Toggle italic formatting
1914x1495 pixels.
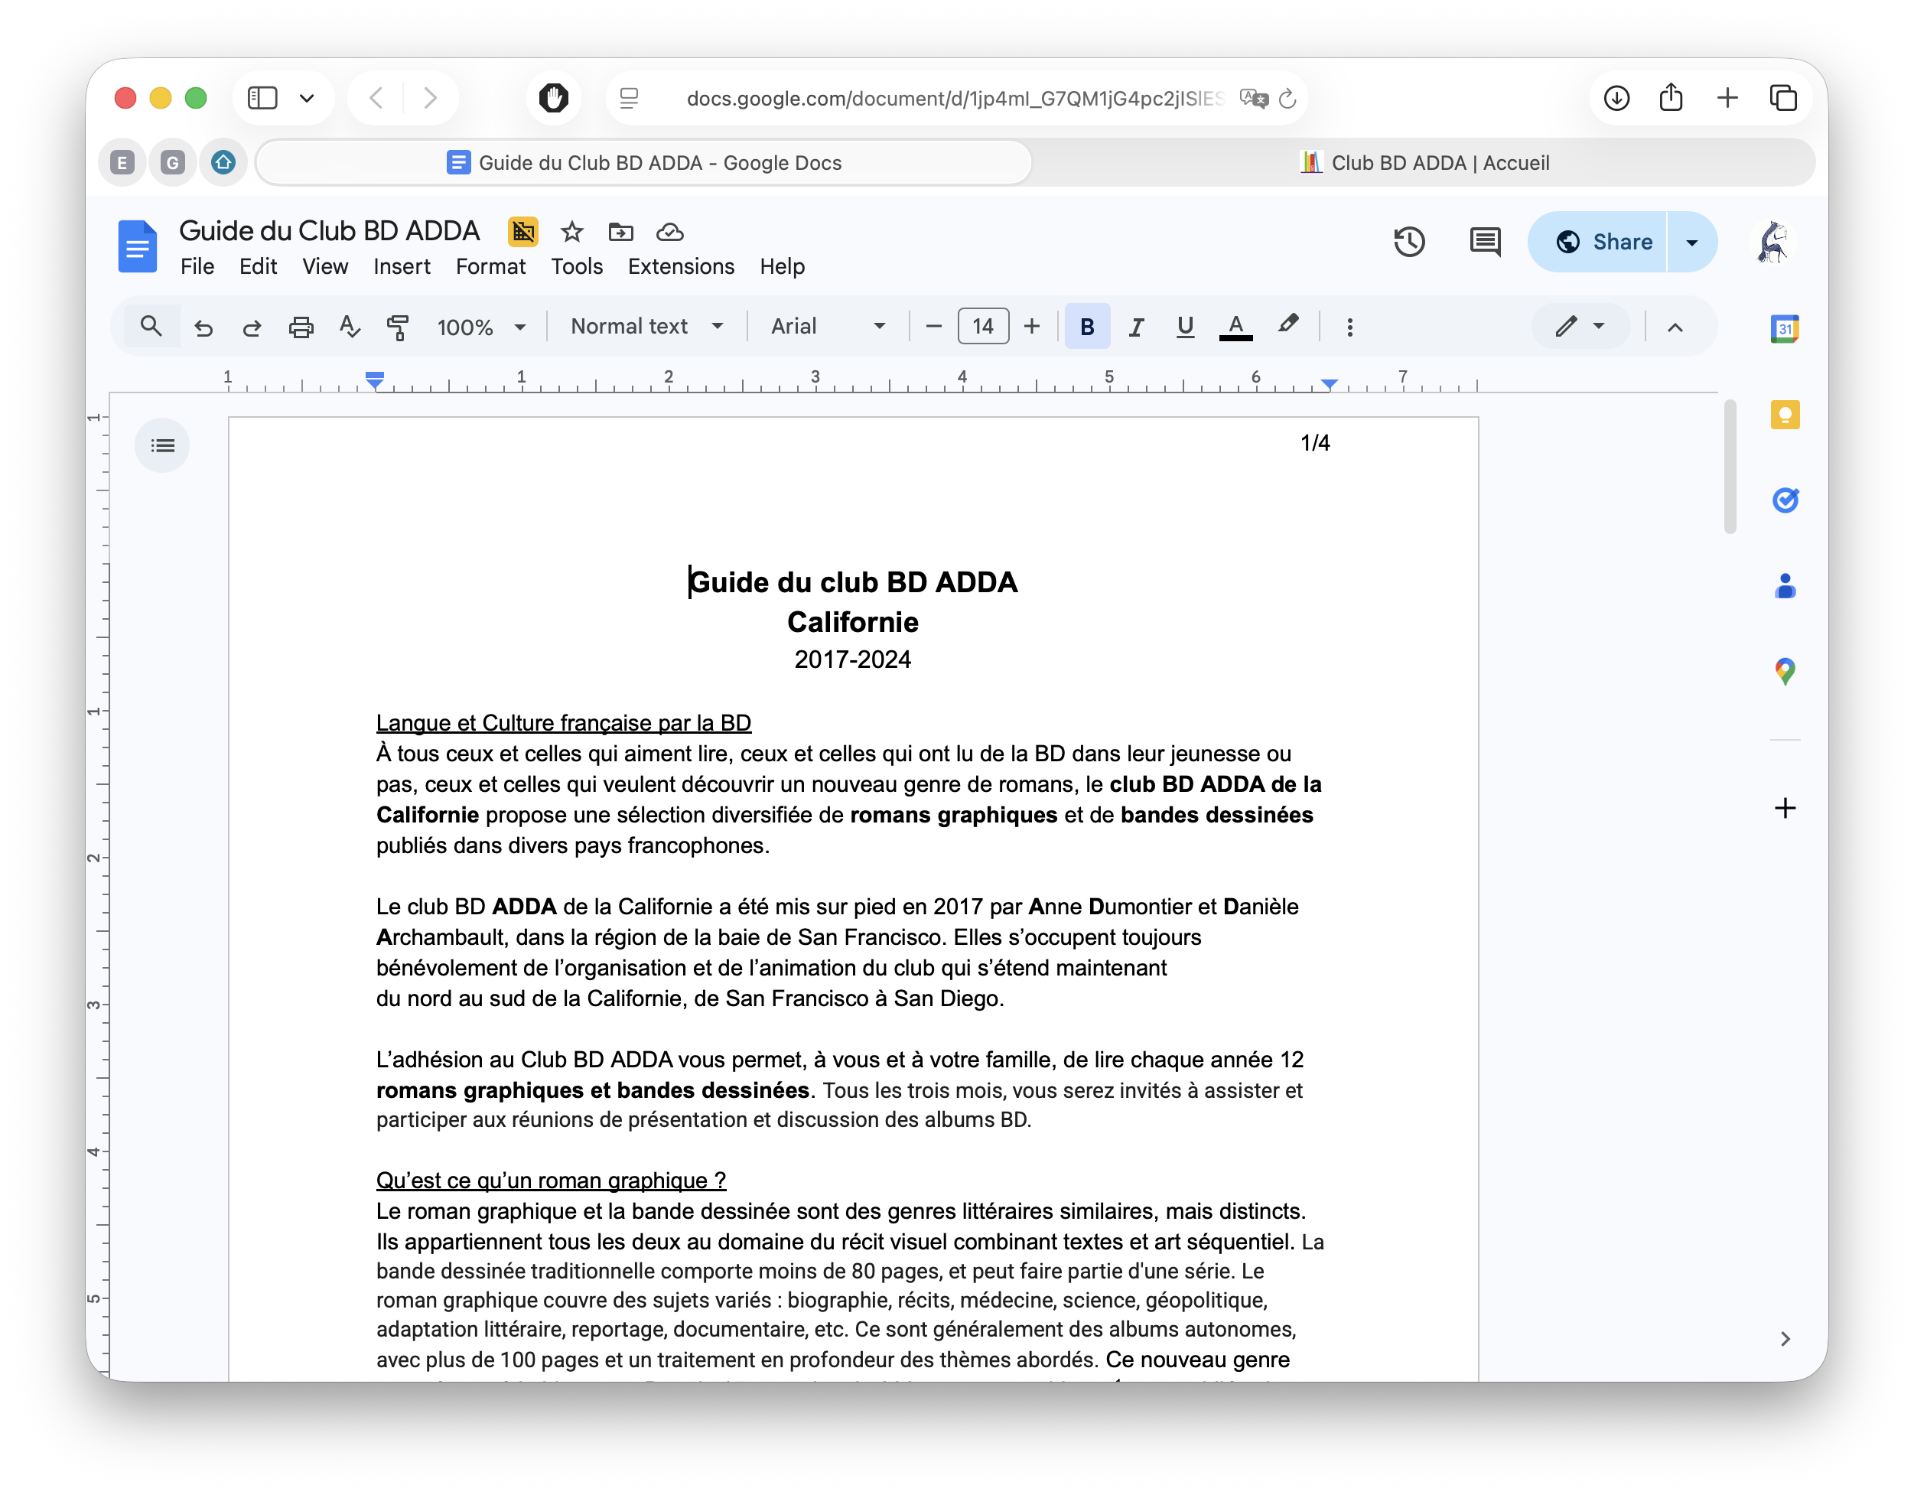pos(1136,327)
